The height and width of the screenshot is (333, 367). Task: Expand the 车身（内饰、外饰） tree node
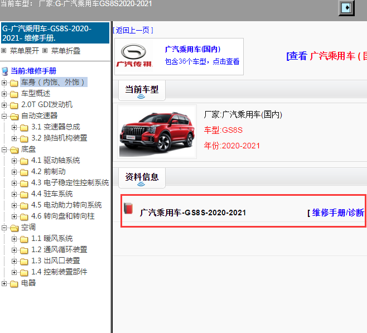[x=4, y=83]
